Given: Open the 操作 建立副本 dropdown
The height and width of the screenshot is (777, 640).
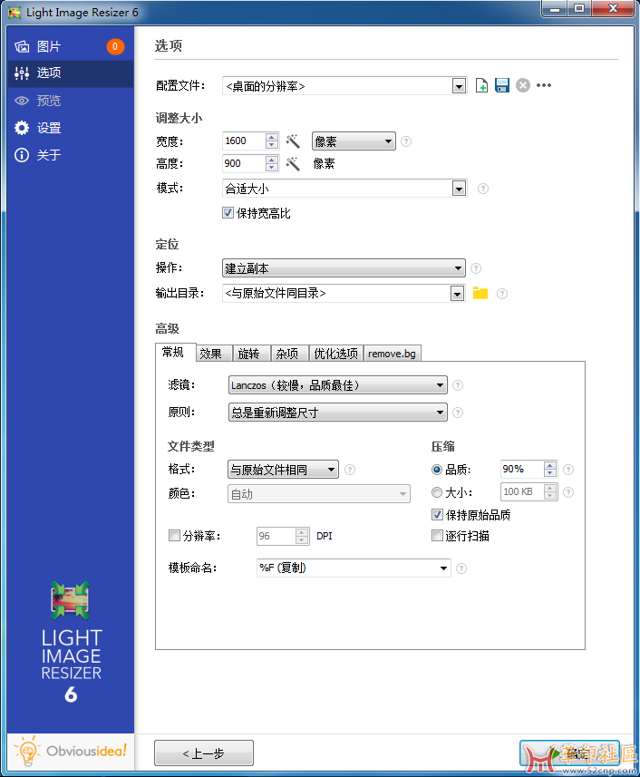Looking at the screenshot, I should click(344, 268).
